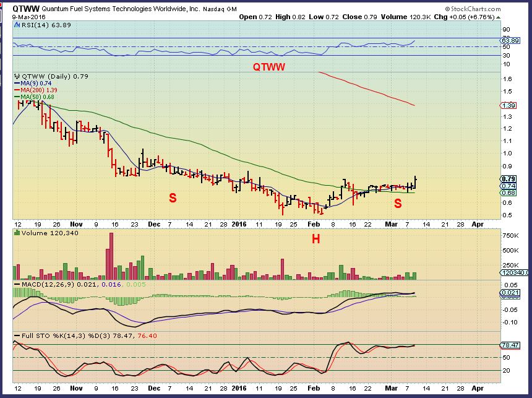
Task: Click the QTWW (Daily) 0.79 price legend
Action: (54, 76)
